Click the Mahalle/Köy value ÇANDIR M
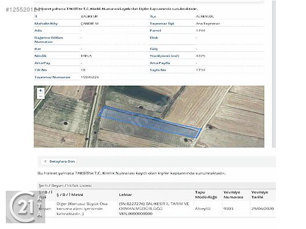This screenshot has width=306, height=229. coord(90,24)
